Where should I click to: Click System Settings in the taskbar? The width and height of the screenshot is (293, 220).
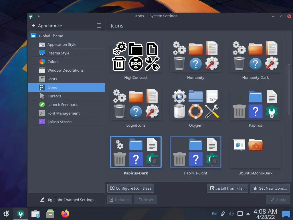21,213
